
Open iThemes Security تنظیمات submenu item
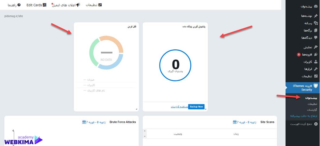tap(312, 104)
